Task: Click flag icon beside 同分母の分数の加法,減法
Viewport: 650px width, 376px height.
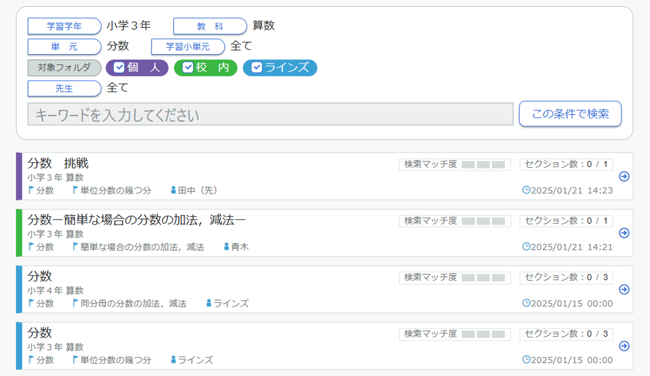Action: tap(76, 304)
